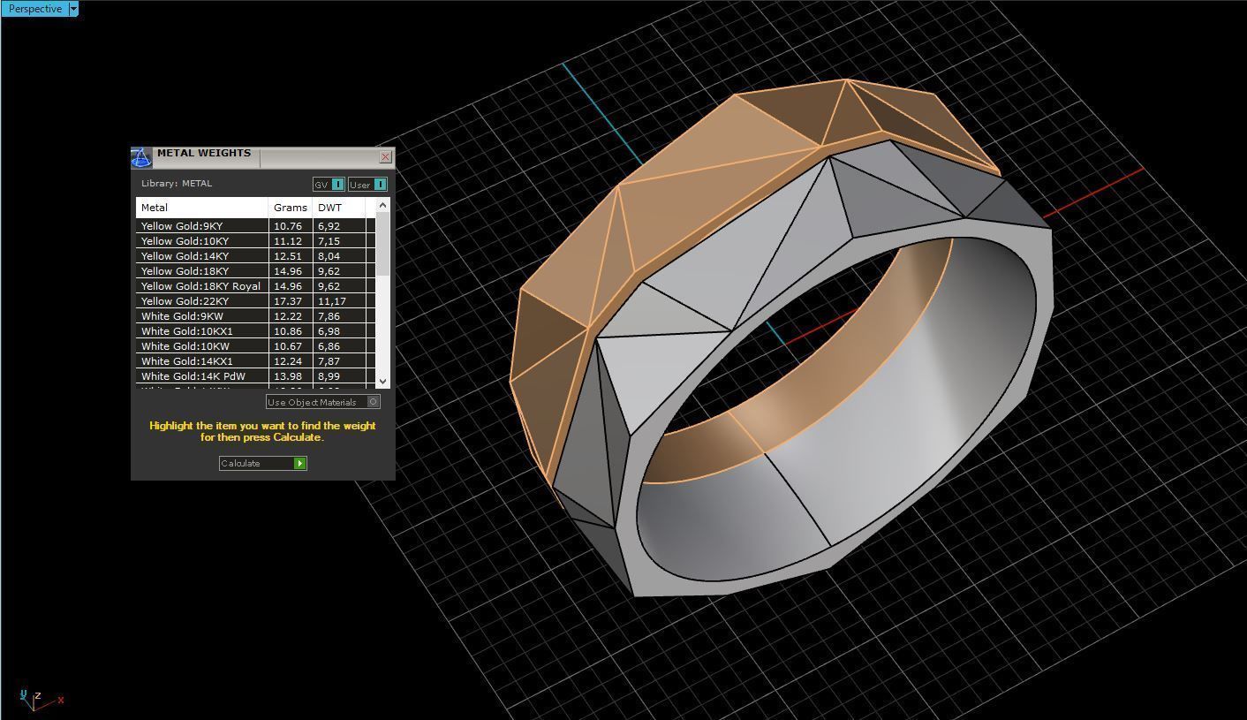Viewport: 1247px width, 720px height.
Task: Select the Yellow Gold:9KY row
Action: 255,226
